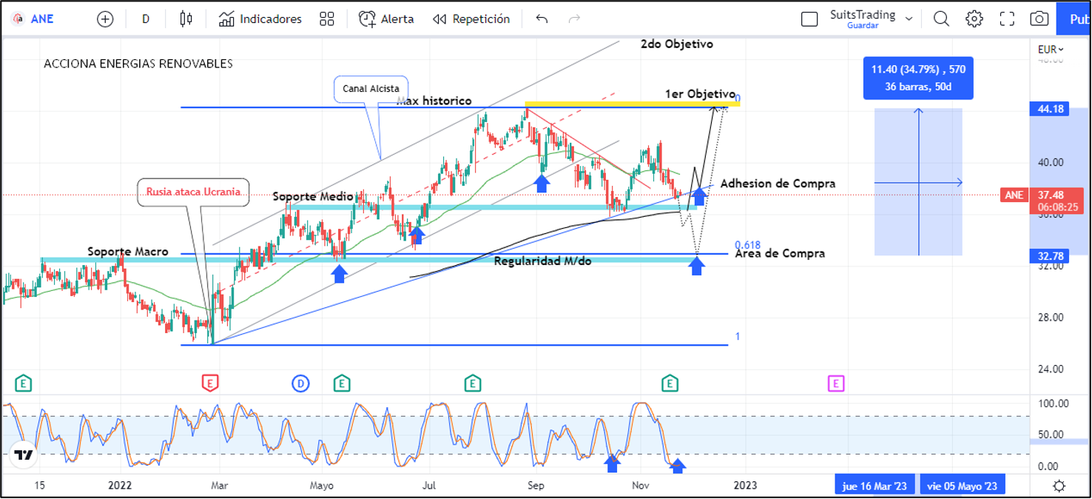Image resolution: width=1092 pixels, height=499 pixels.
Task: Take a chart snapshot with camera icon
Action: [1039, 19]
